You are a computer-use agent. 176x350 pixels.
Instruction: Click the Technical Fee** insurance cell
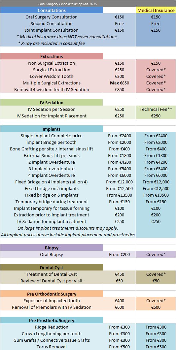pos(156,110)
